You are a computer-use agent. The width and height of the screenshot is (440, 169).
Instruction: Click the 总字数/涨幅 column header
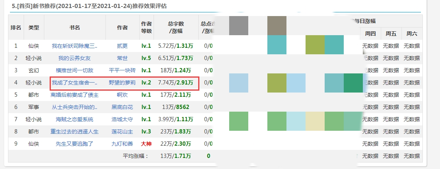(x=176, y=28)
